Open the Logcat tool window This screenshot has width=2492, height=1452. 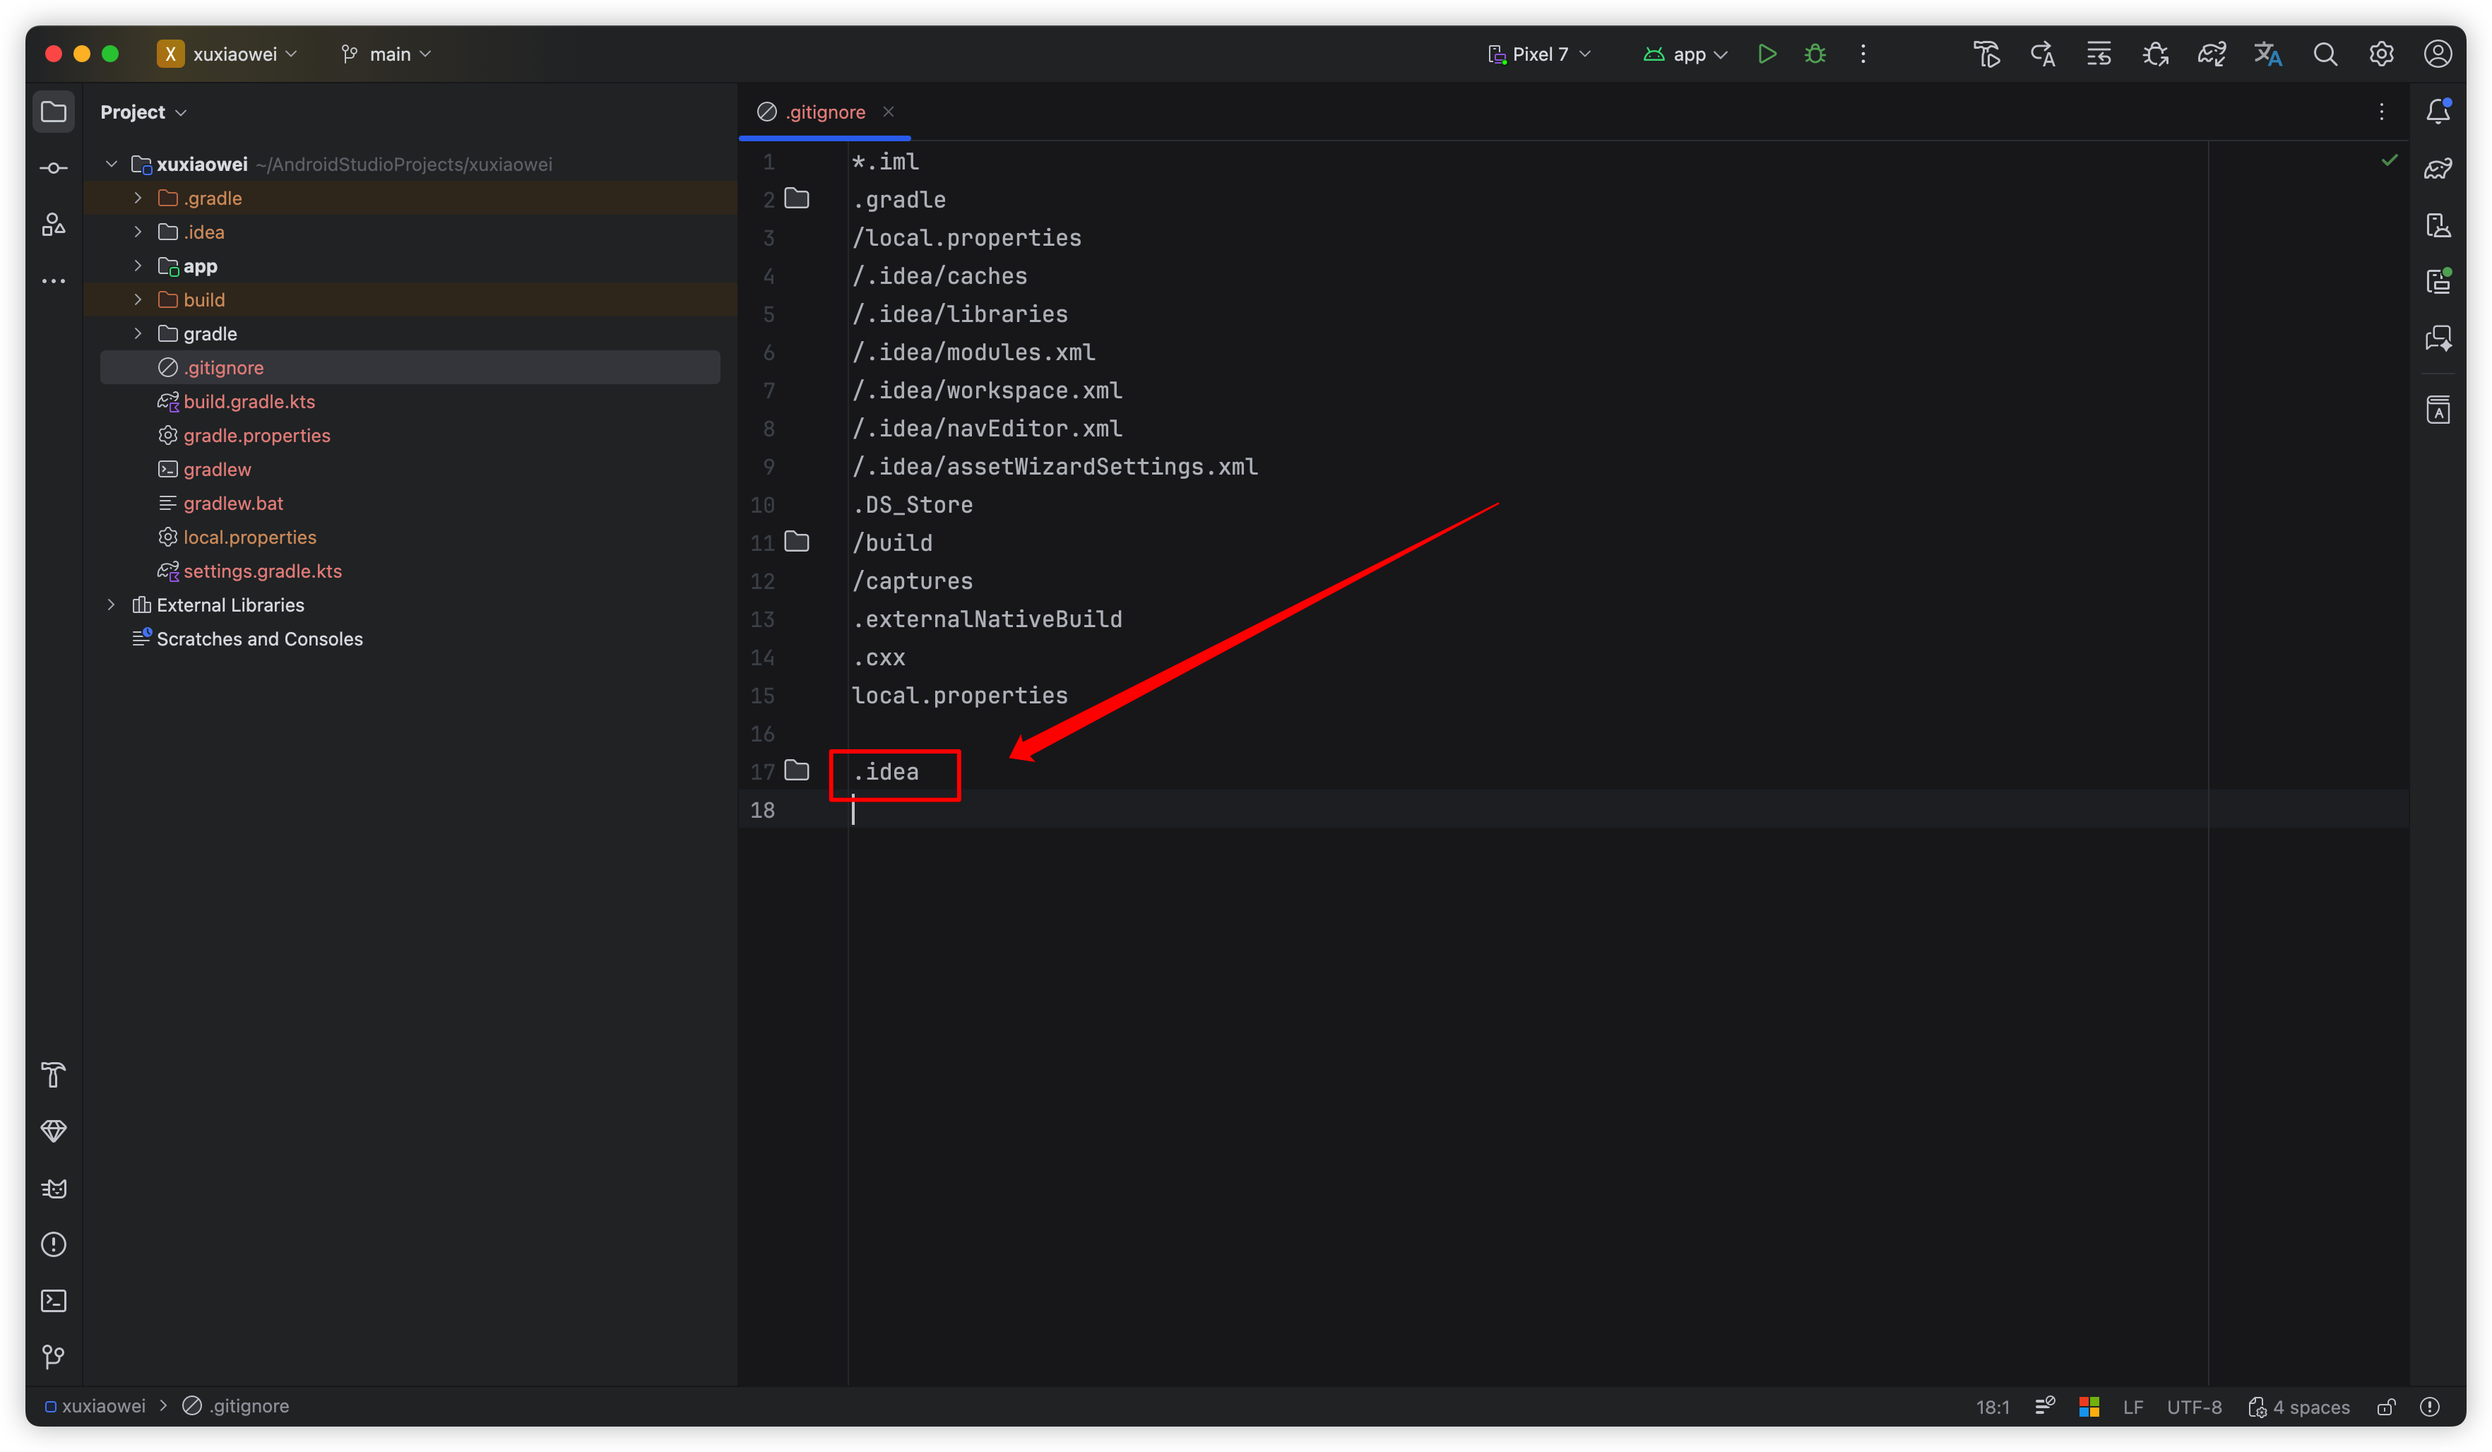(54, 1188)
